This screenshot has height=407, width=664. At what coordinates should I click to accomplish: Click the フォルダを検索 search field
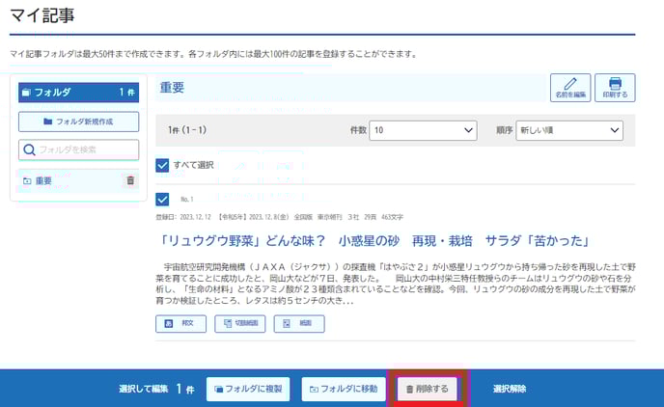coord(87,149)
